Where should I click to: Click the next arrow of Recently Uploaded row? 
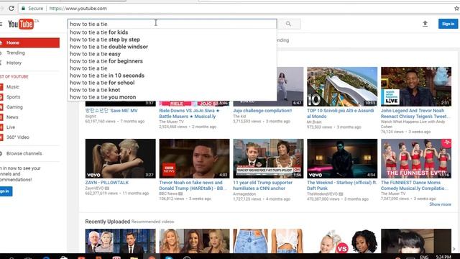454,249
